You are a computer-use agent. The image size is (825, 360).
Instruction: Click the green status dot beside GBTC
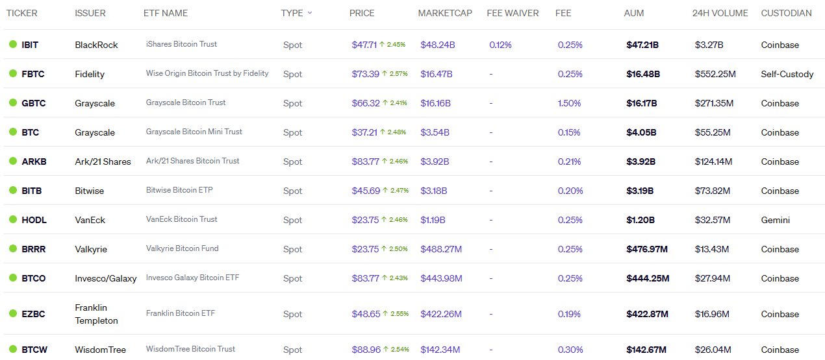pos(12,102)
